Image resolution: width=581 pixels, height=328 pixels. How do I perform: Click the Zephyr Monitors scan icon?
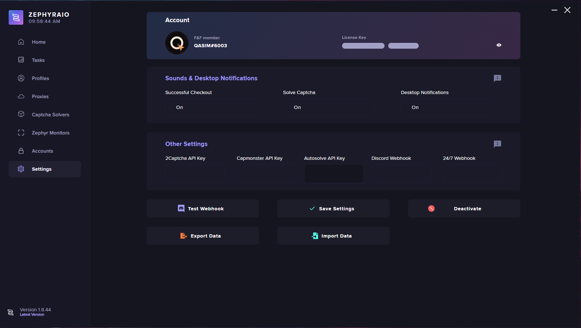coord(21,133)
